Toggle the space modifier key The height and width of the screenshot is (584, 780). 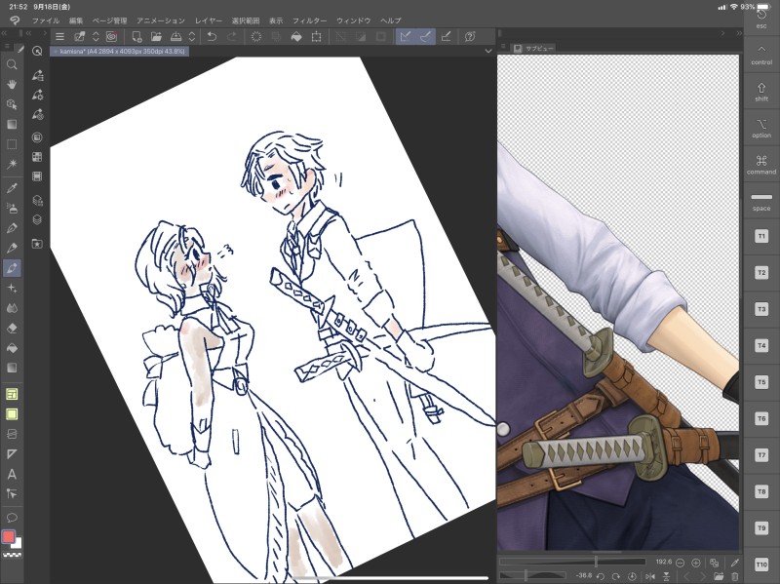[761, 201]
